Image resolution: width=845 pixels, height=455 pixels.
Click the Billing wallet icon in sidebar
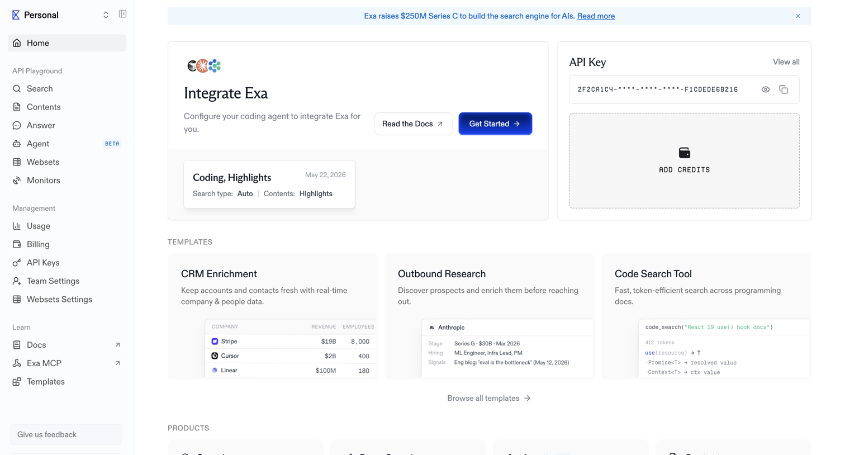17,244
